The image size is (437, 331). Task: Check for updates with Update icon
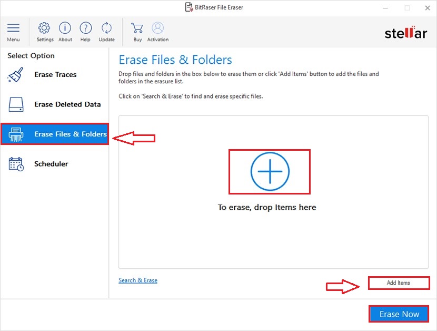pyautogui.click(x=106, y=28)
